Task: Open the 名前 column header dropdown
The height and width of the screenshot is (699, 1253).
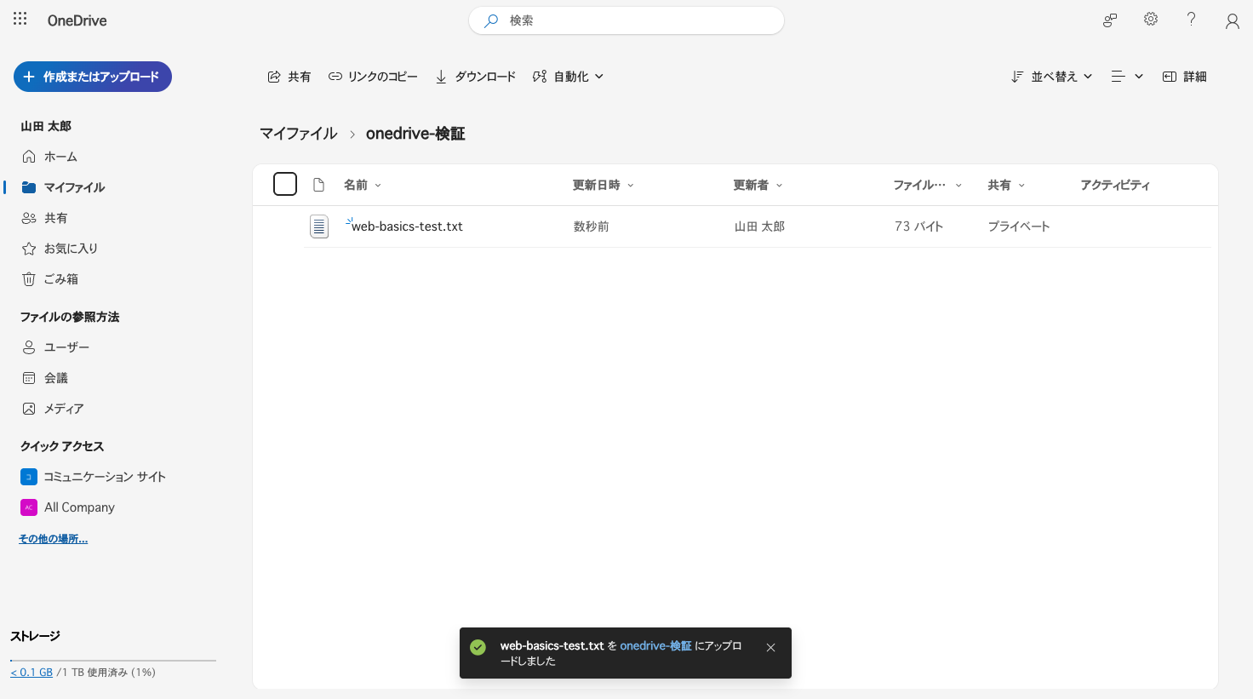Action: 363,185
